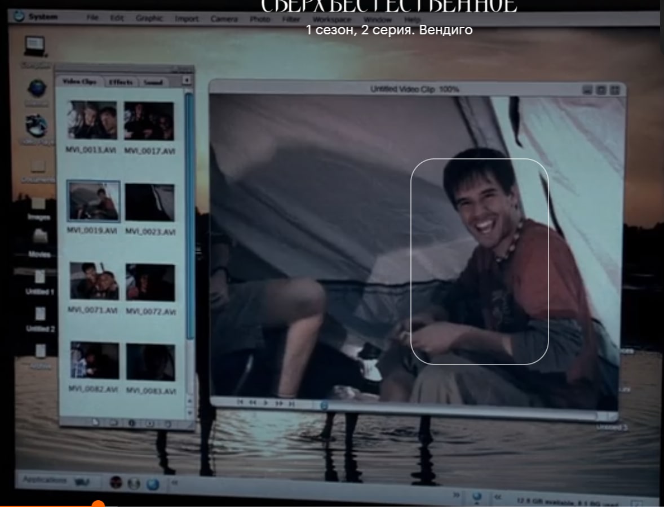The height and width of the screenshot is (507, 664).
Task: Open the Photo menu
Action: 260,19
